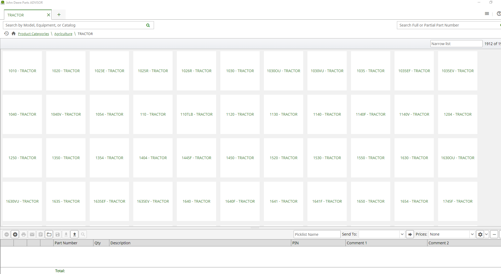Open the 1140F - TRACTOR tile
Viewport: 501px width, 274px height.
click(371, 114)
